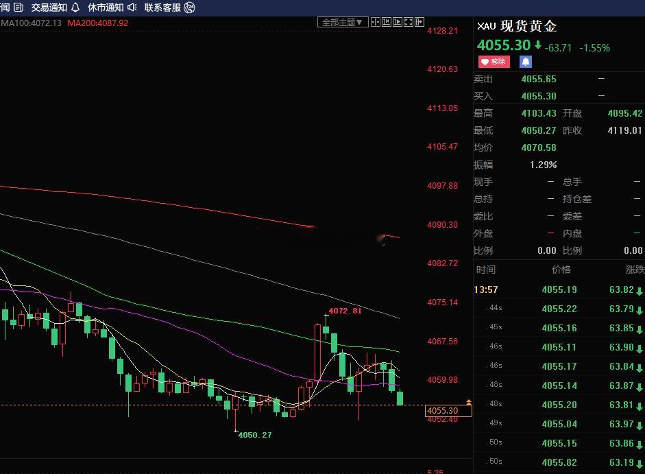Click the 最高 value 4103.43
Image resolution: width=645 pixels, height=474 pixels.
539,113
